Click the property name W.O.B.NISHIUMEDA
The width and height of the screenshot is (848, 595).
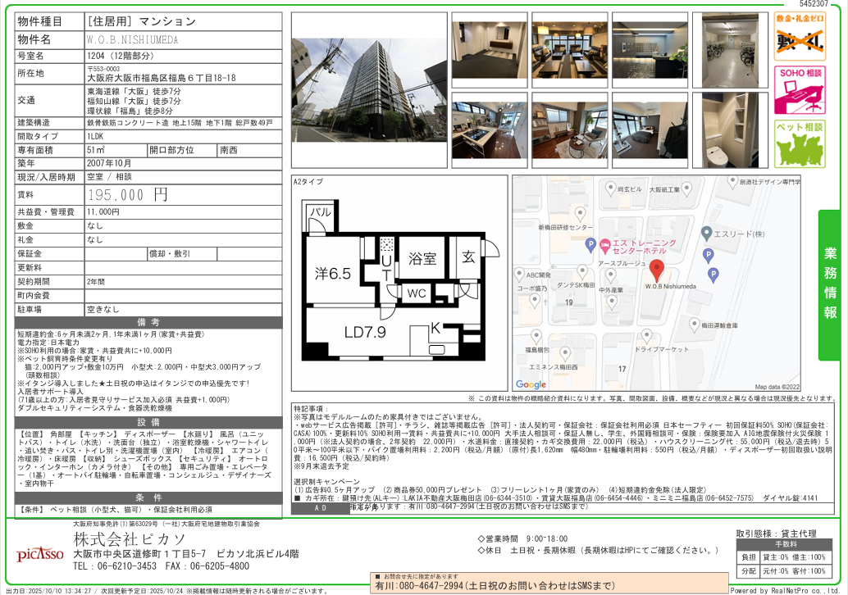[132, 39]
